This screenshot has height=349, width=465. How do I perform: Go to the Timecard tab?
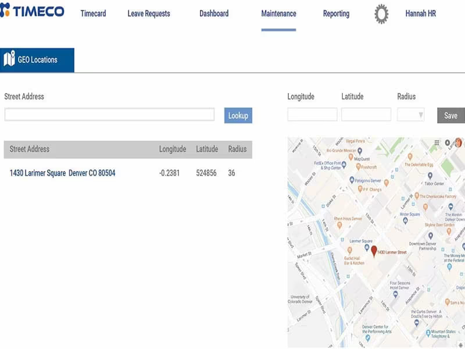click(x=93, y=13)
